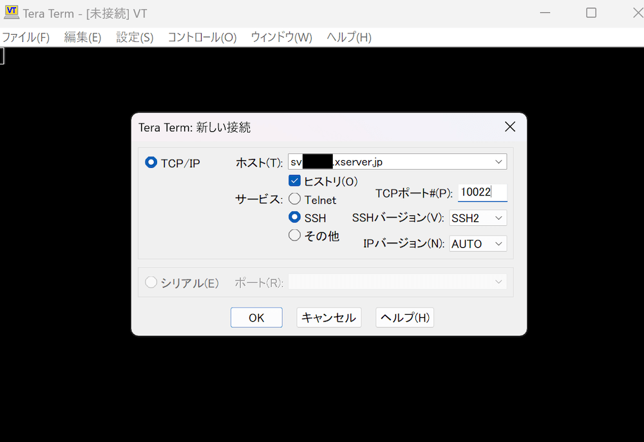Image resolution: width=644 pixels, height=442 pixels.
Task: Open the コントロール(O) menu
Action: click(202, 37)
